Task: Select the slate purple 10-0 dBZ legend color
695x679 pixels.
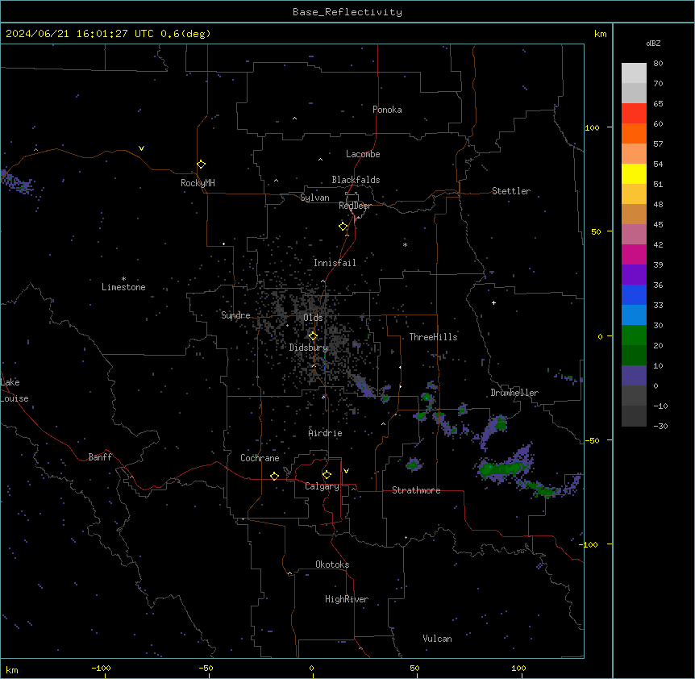Action: [x=634, y=376]
